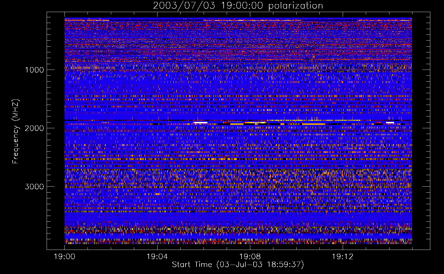Viewport: 444px width, 274px height.
Task: Click the 19:08 time tick label
Action: 250,256
